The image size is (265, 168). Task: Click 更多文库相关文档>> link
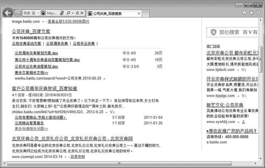(32, 73)
